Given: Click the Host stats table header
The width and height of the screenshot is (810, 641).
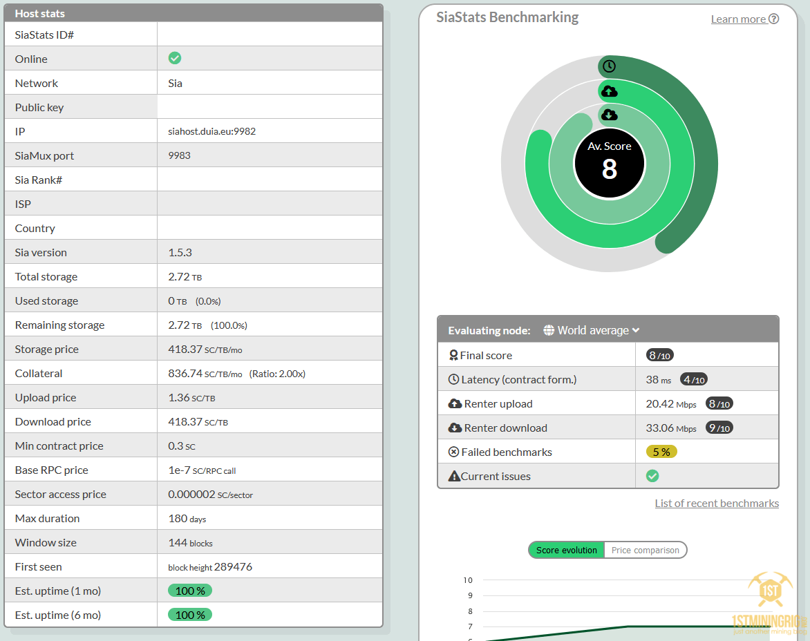Looking at the screenshot, I should click(194, 13).
